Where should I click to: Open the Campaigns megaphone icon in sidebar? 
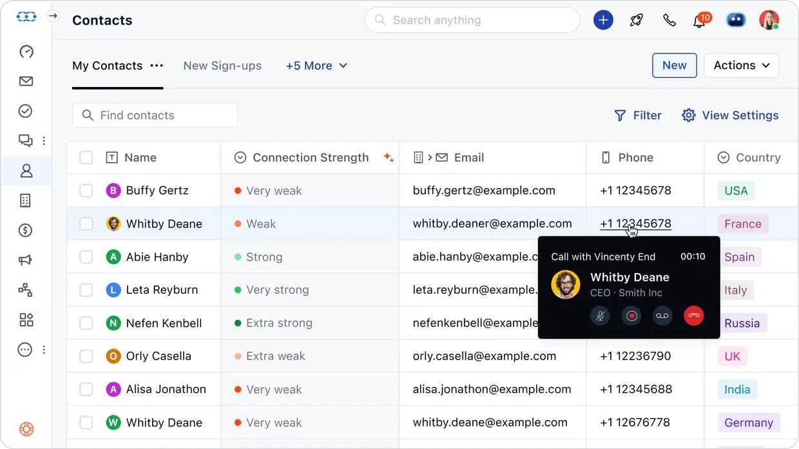[26, 260]
